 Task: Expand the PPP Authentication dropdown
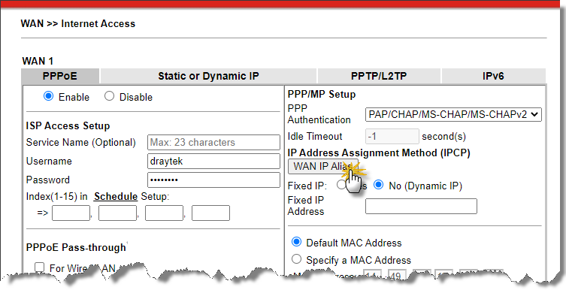point(453,114)
